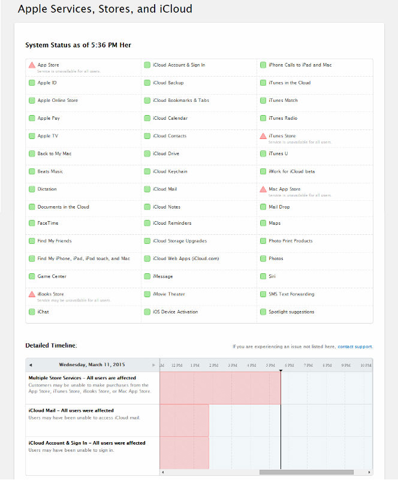This screenshot has height=480, width=398.
Task: Click the iTunes Store service name
Action: (x=282, y=136)
